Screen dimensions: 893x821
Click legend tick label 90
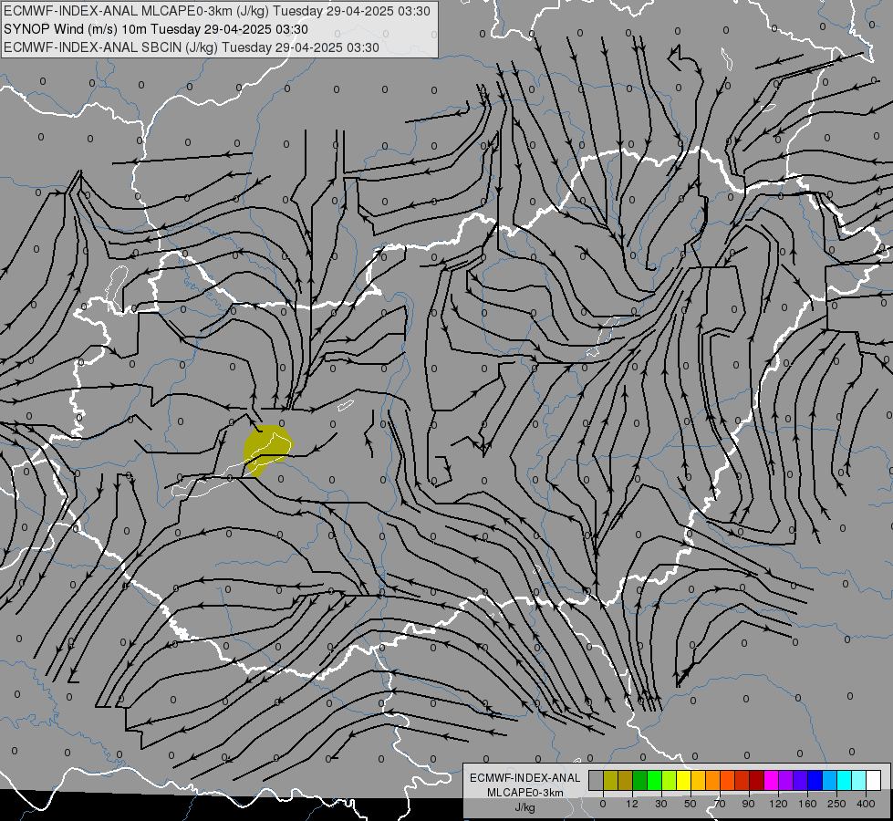point(748,804)
